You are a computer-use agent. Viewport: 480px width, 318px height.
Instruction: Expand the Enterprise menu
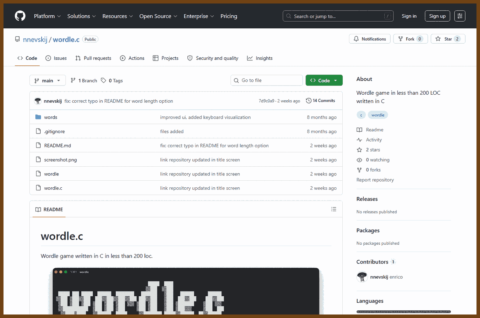[x=199, y=16]
